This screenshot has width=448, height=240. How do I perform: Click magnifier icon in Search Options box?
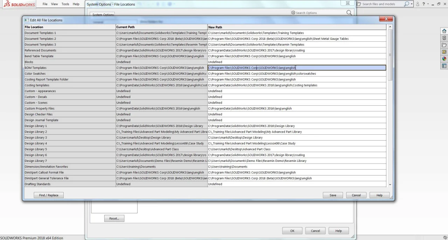(x=349, y=13)
